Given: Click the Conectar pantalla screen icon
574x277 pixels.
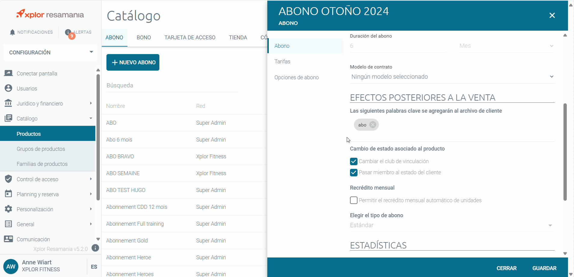Looking at the screenshot, I should point(8,73).
